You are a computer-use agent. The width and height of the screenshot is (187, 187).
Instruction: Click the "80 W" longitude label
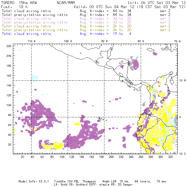coord(141,41)
